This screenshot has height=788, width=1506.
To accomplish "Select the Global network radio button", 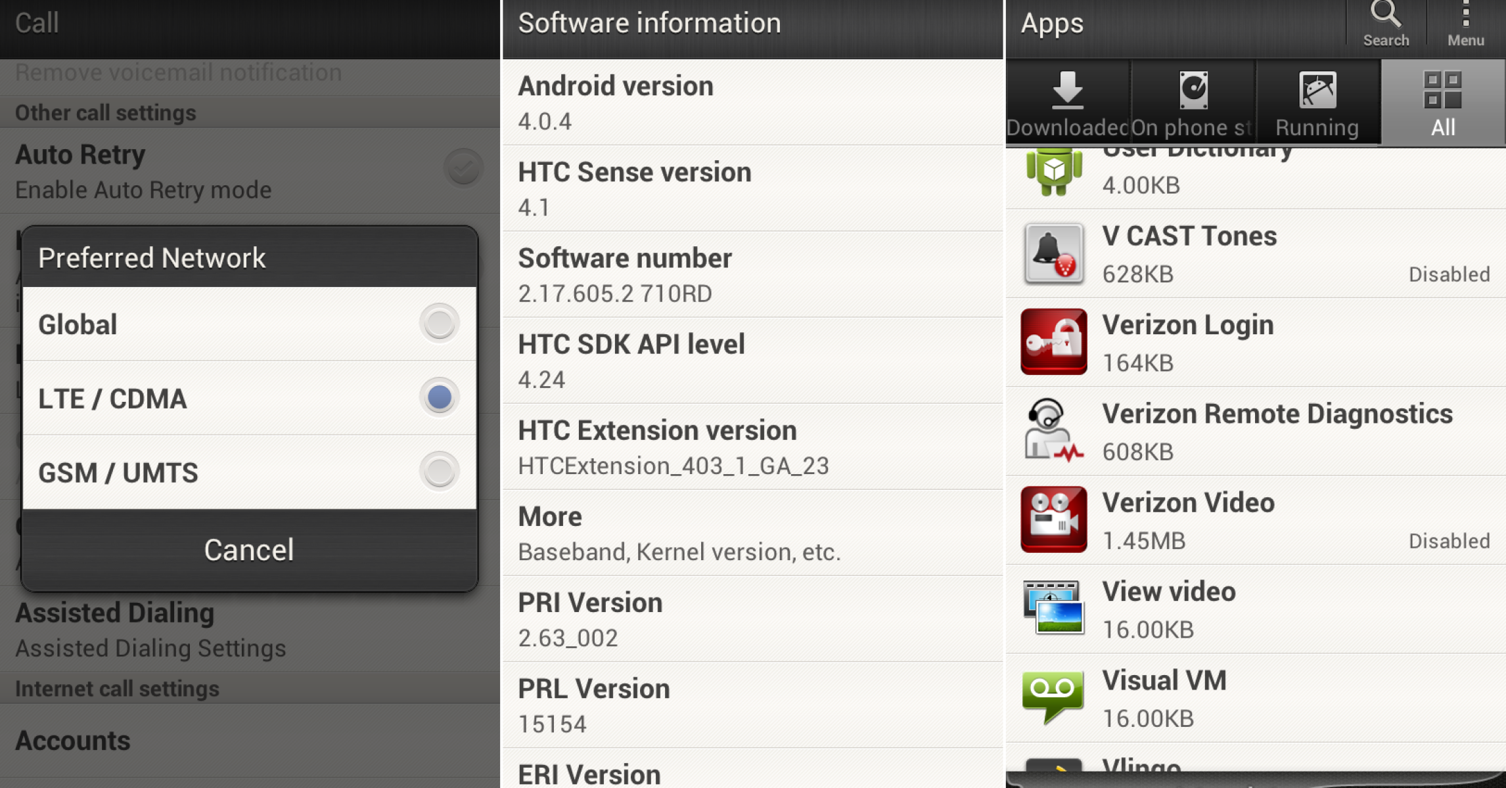I will pos(439,324).
